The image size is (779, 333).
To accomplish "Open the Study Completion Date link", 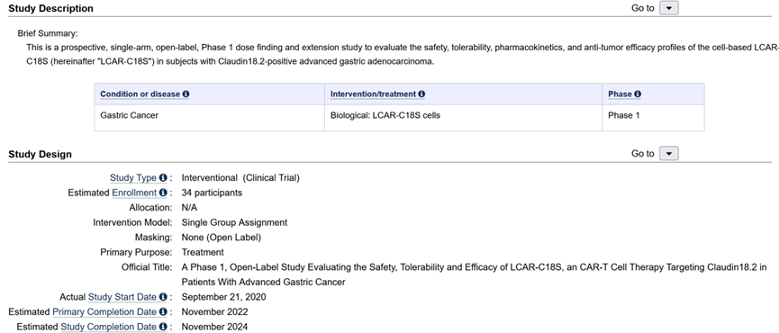I will click(108, 327).
